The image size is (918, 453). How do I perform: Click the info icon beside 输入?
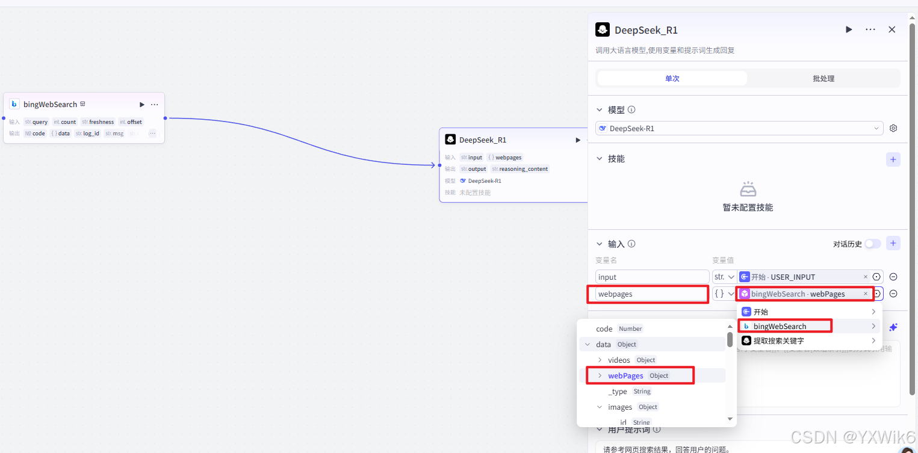[x=631, y=244]
